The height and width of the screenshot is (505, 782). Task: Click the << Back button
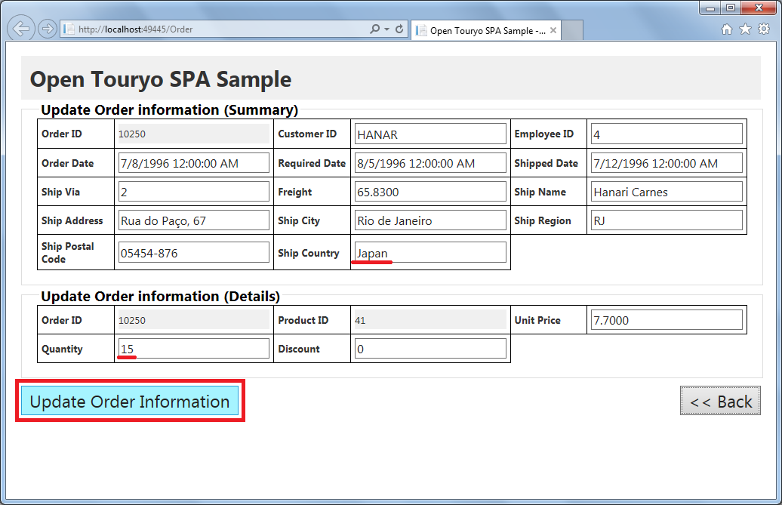coord(720,402)
